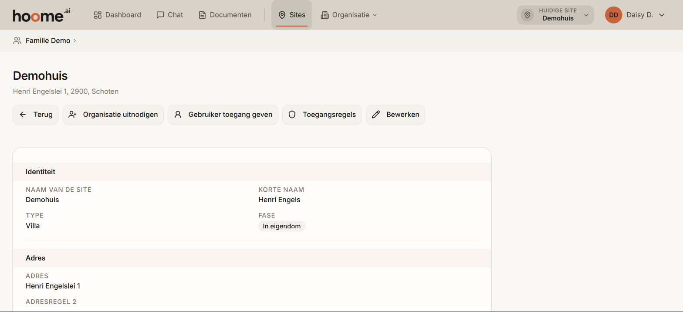Select the Sites tab
Screen dimensions: 683x312
pyautogui.click(x=291, y=15)
